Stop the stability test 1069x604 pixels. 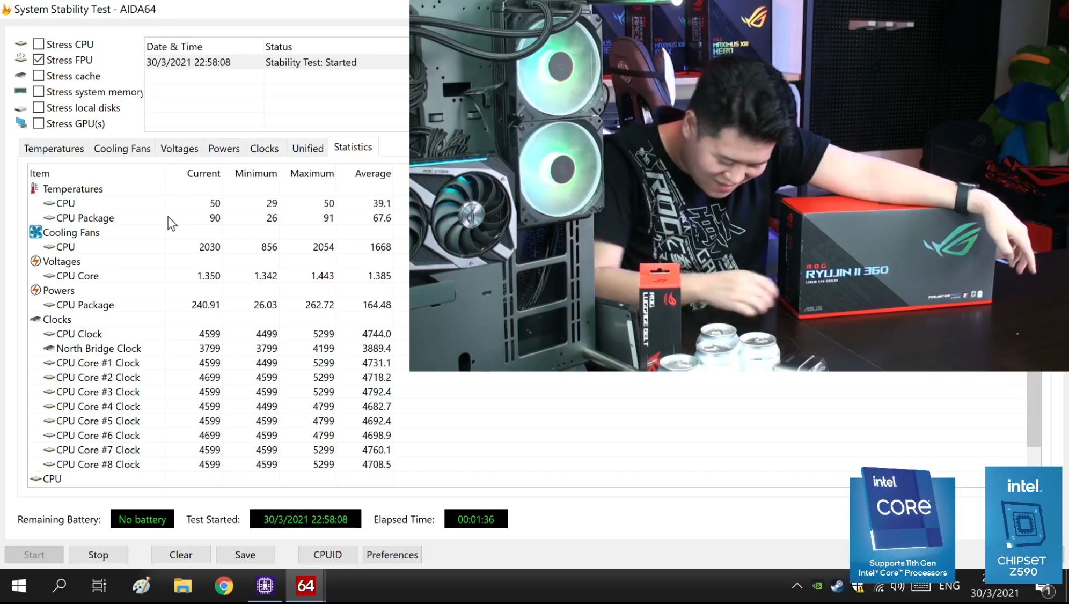(x=98, y=555)
